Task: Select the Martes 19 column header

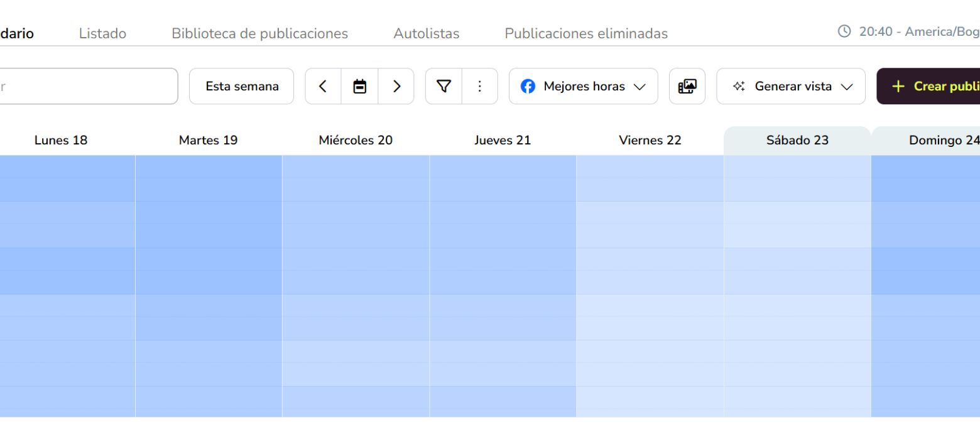Action: (x=209, y=140)
